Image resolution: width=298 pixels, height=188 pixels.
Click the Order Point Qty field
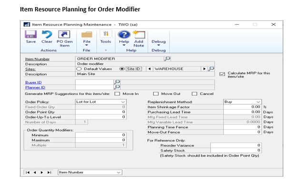point(101,112)
